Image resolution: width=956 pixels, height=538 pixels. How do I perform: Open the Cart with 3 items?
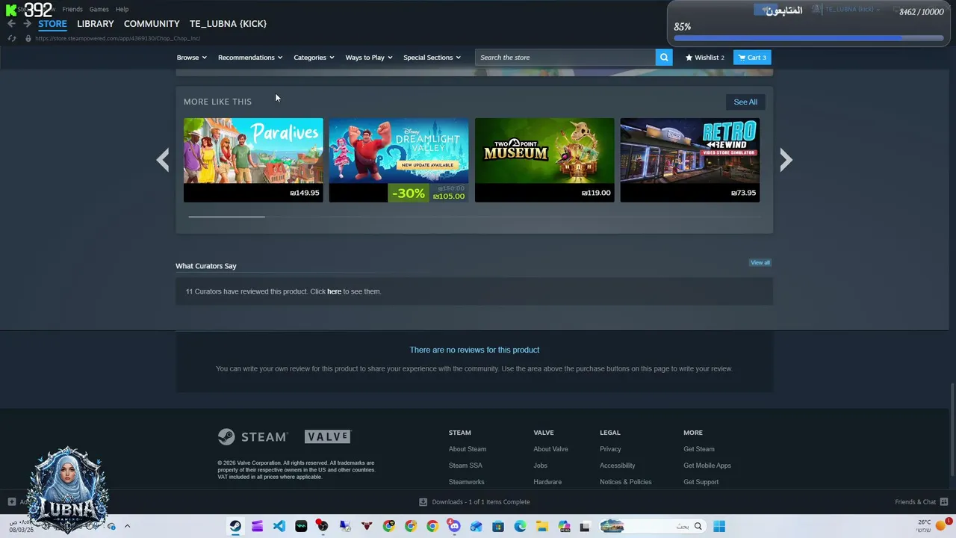pyautogui.click(x=752, y=58)
